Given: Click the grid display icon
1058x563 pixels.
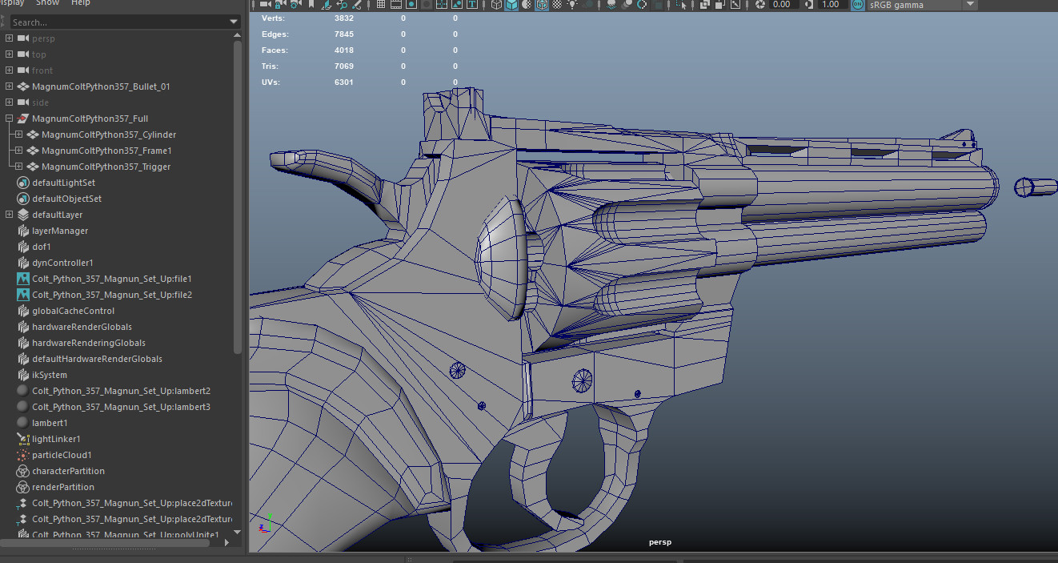Looking at the screenshot, I should (381, 5).
